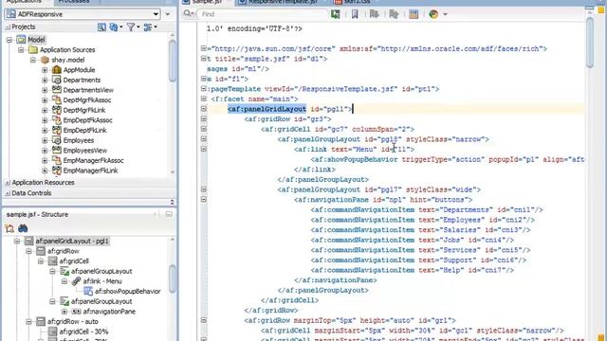The width and height of the screenshot is (607, 341).
Task: Select af:gridRow - auto in Structure
Action: tap(73, 321)
